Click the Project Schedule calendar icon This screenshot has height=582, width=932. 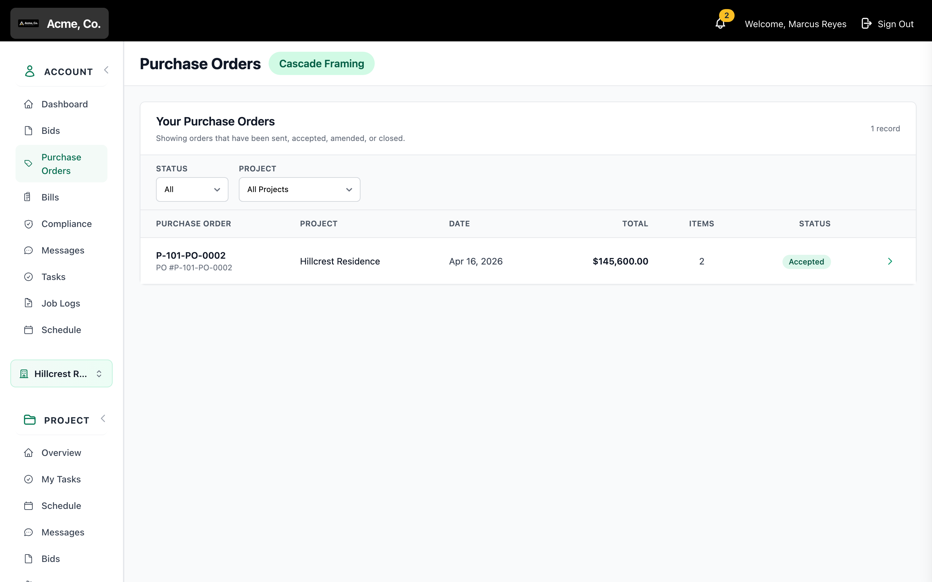(28, 506)
